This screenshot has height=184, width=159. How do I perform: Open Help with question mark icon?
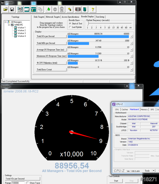pyautogui.click(x=93, y=9)
